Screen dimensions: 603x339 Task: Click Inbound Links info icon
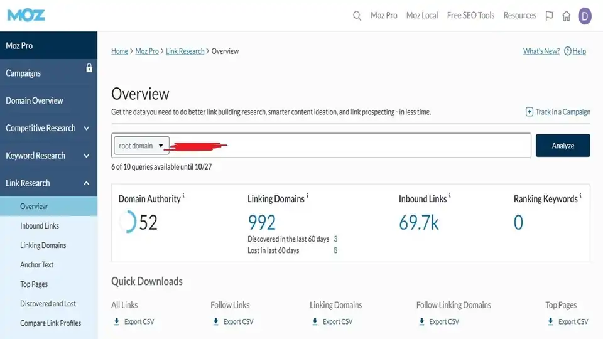(x=450, y=196)
